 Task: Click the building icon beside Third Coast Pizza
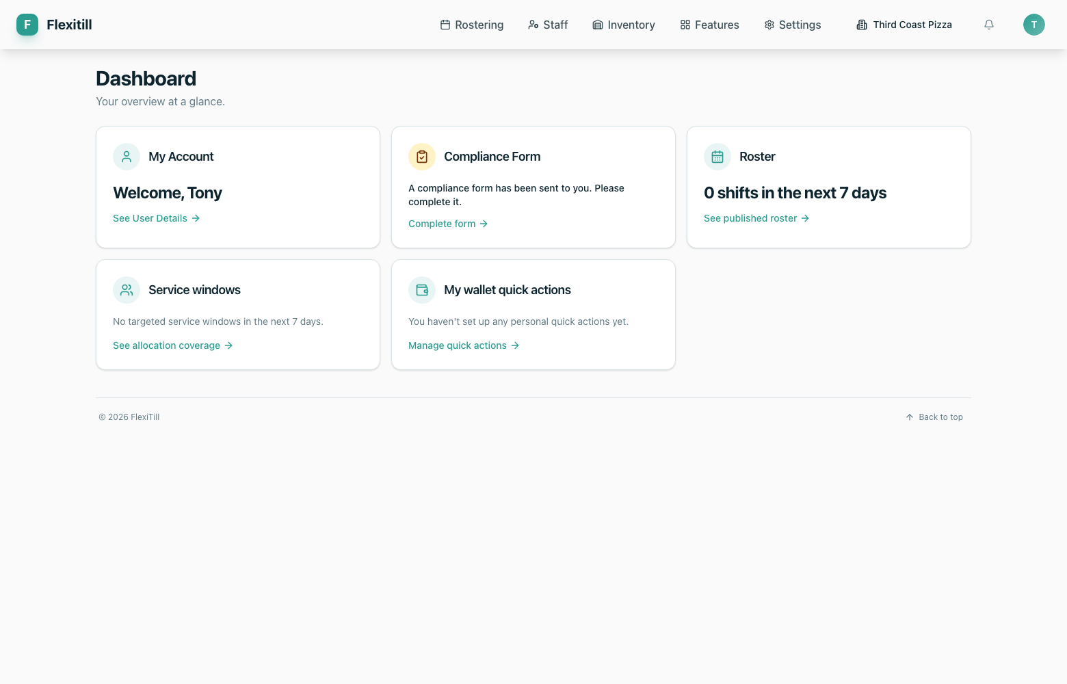click(862, 25)
